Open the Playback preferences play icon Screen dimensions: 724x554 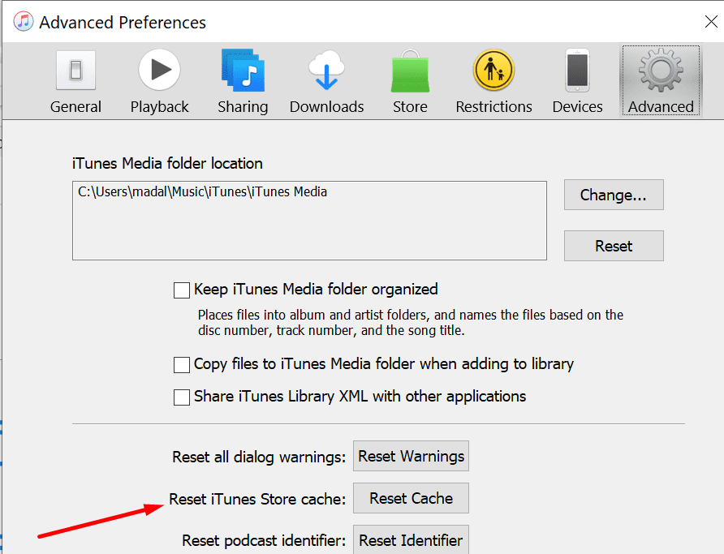coord(159,70)
